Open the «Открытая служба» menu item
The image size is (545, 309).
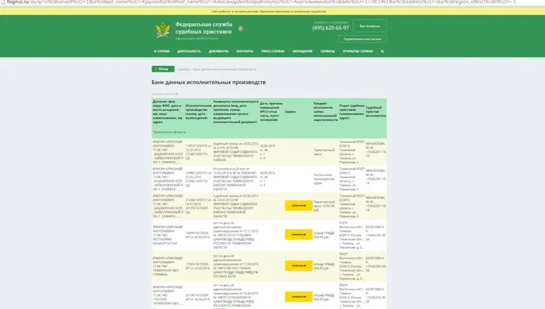(x=358, y=51)
